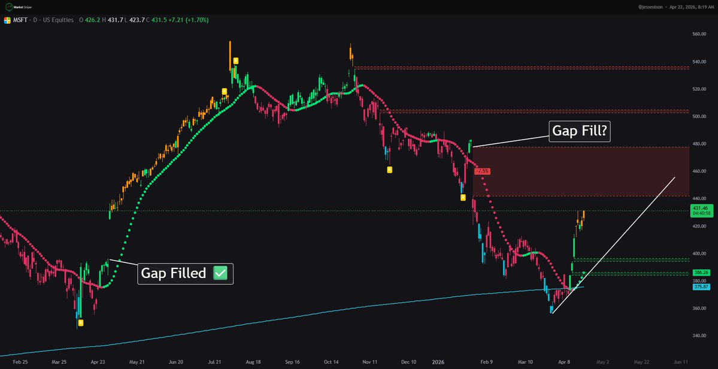This screenshot has width=718, height=369.
Task: Click the Jun 11 date axis label
Action: (x=681, y=362)
